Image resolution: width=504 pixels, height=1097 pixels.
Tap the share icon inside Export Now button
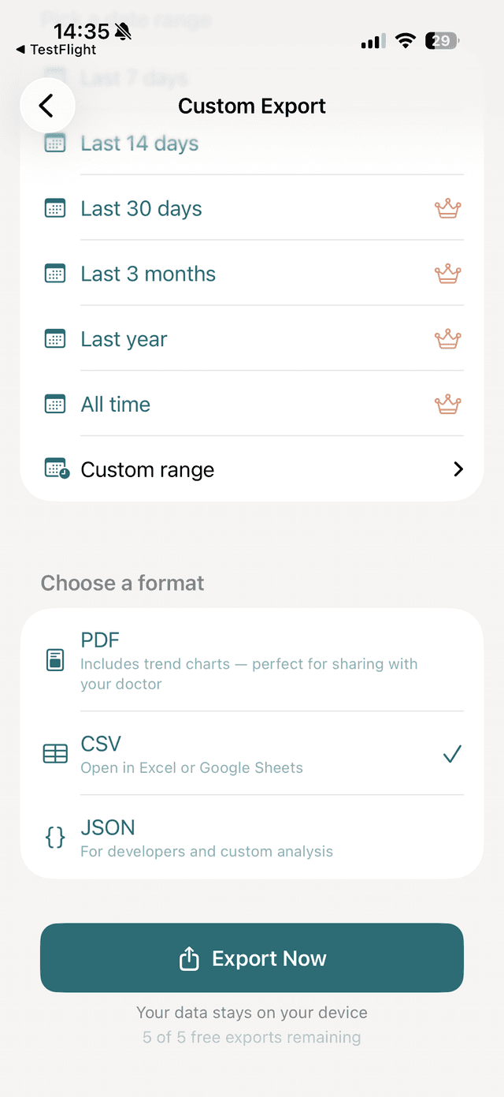click(x=189, y=957)
